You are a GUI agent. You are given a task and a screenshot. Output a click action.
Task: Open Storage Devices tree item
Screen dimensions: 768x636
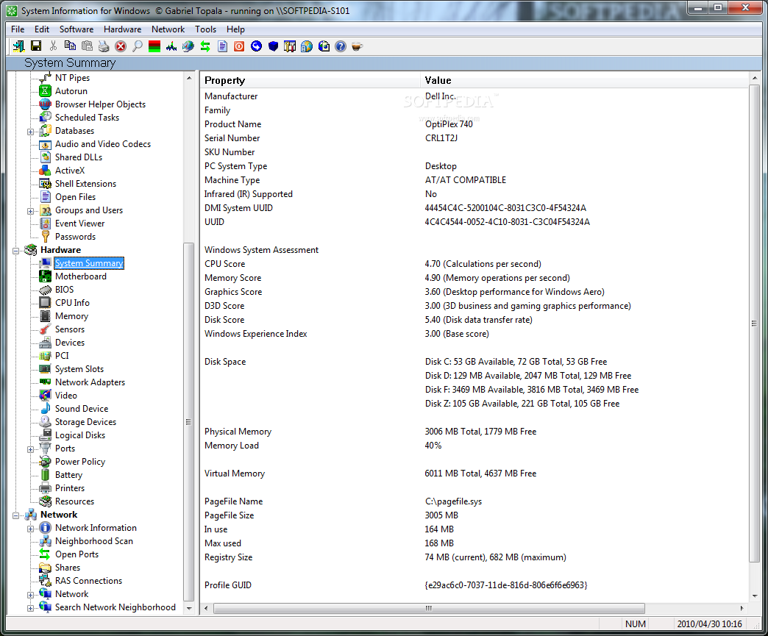(85, 421)
